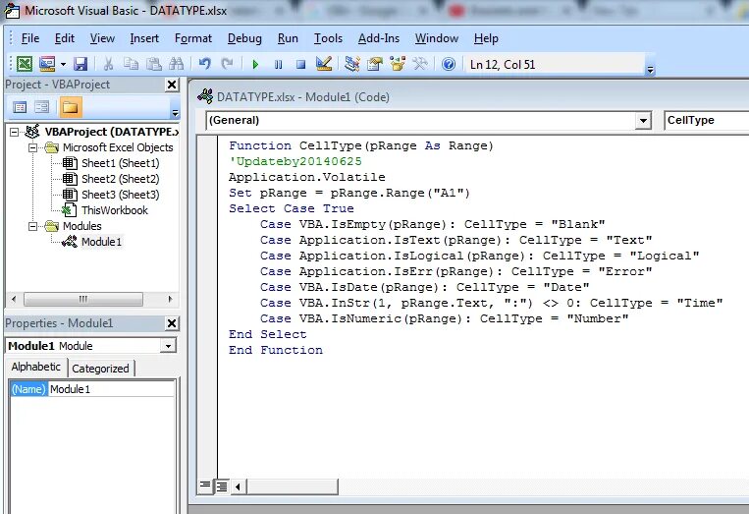Collapse VBAProject (DATATYPE) tree node
Screen dimensions: 749x514
pyautogui.click(x=15, y=132)
